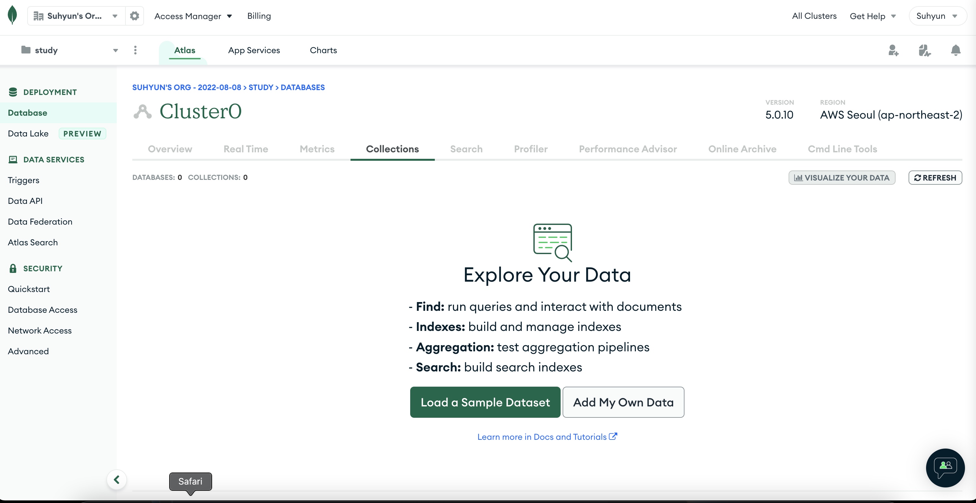Select the Collections tab
The height and width of the screenshot is (503, 976).
coord(393,149)
